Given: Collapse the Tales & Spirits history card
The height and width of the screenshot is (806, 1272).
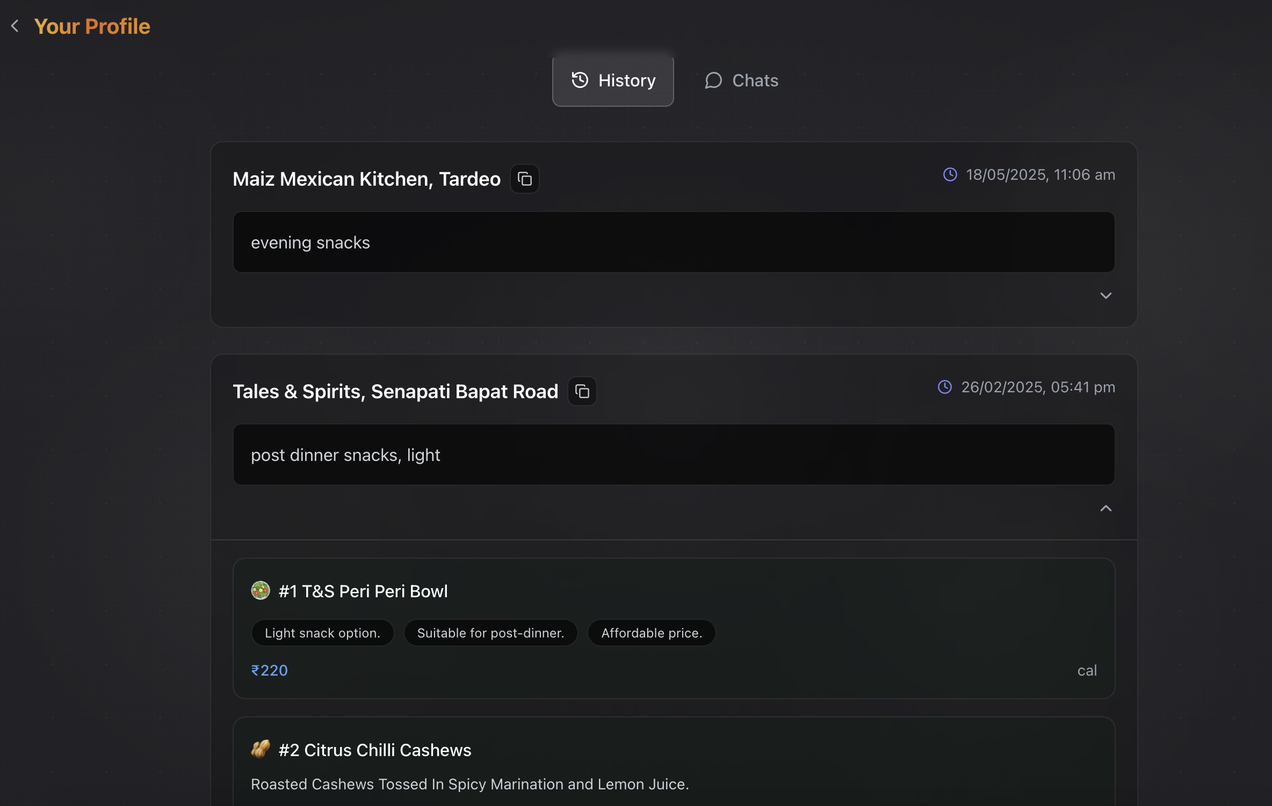Looking at the screenshot, I should [1105, 508].
